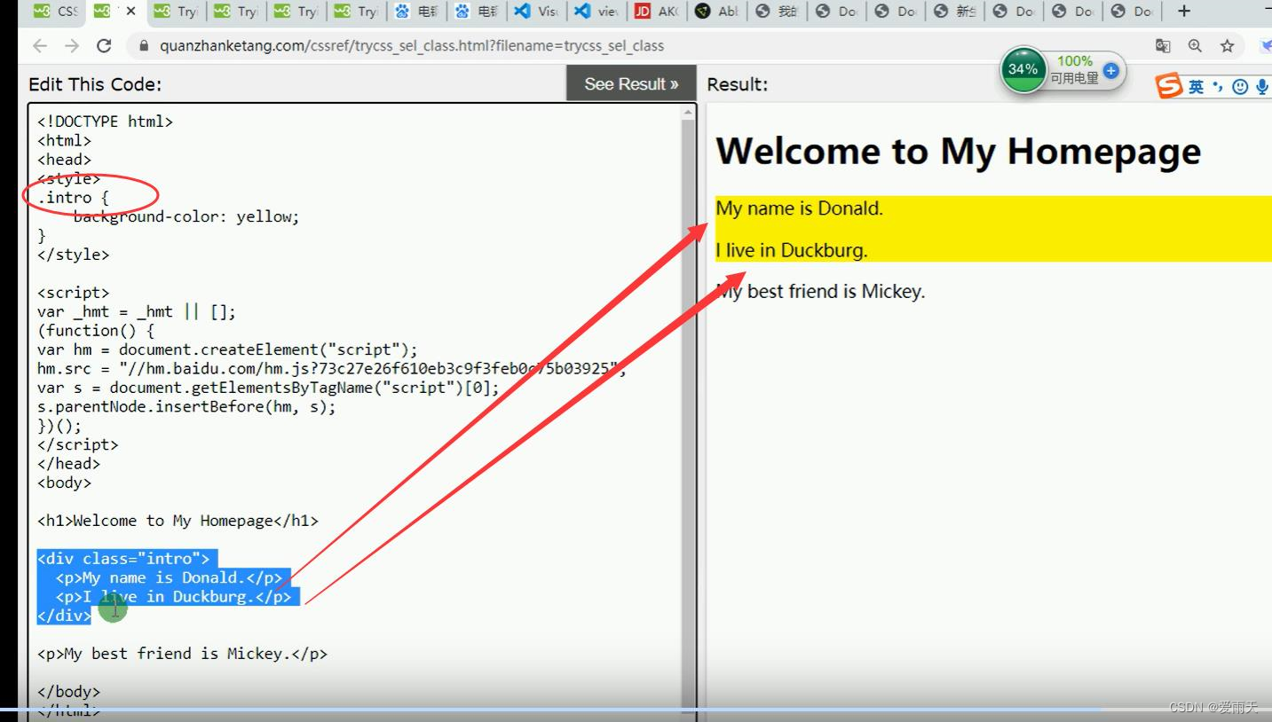Click the <p>I live in Duckburg.</p> code
1272x722 pixels.
click(x=173, y=596)
